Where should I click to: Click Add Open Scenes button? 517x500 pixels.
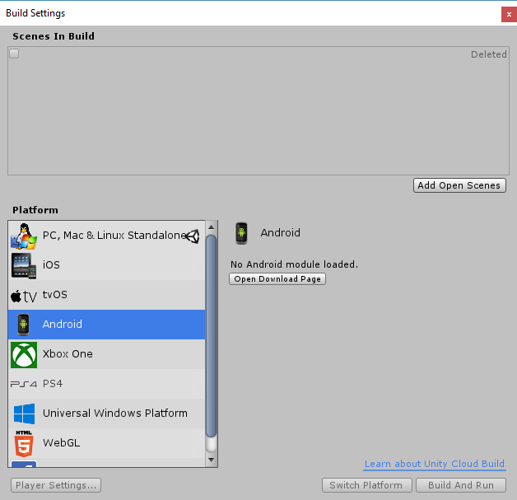(x=459, y=185)
